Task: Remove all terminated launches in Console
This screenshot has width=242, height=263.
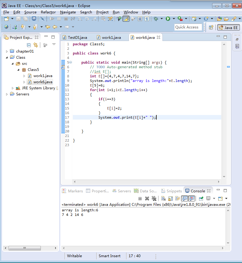Action: tap(154, 199)
